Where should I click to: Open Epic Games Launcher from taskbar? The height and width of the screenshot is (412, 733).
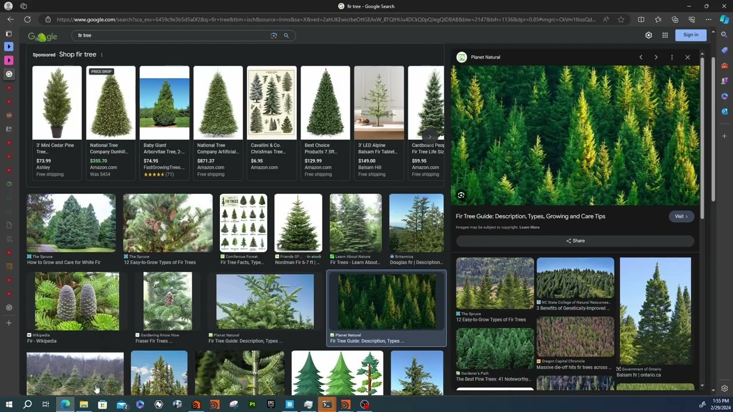tap(271, 405)
